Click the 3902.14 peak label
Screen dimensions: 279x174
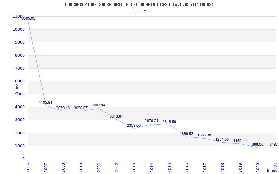pos(98,105)
